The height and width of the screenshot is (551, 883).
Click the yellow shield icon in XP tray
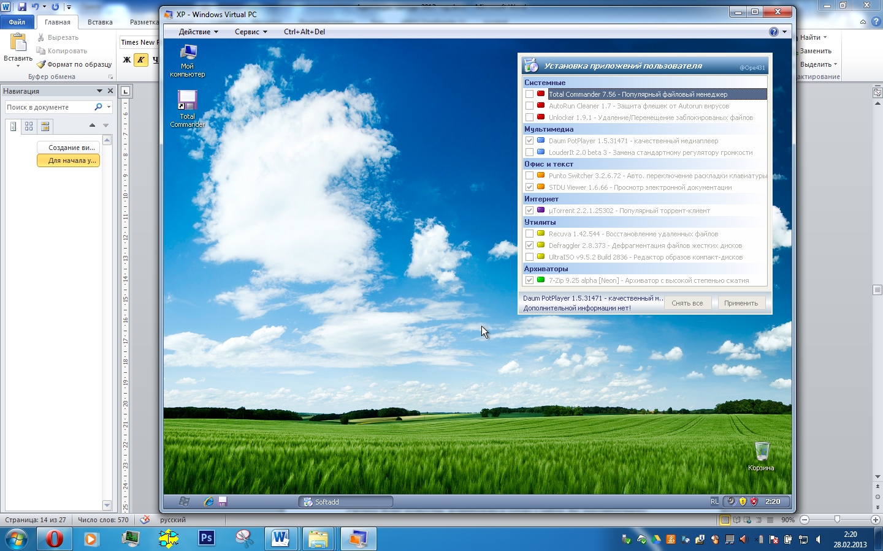(x=743, y=501)
